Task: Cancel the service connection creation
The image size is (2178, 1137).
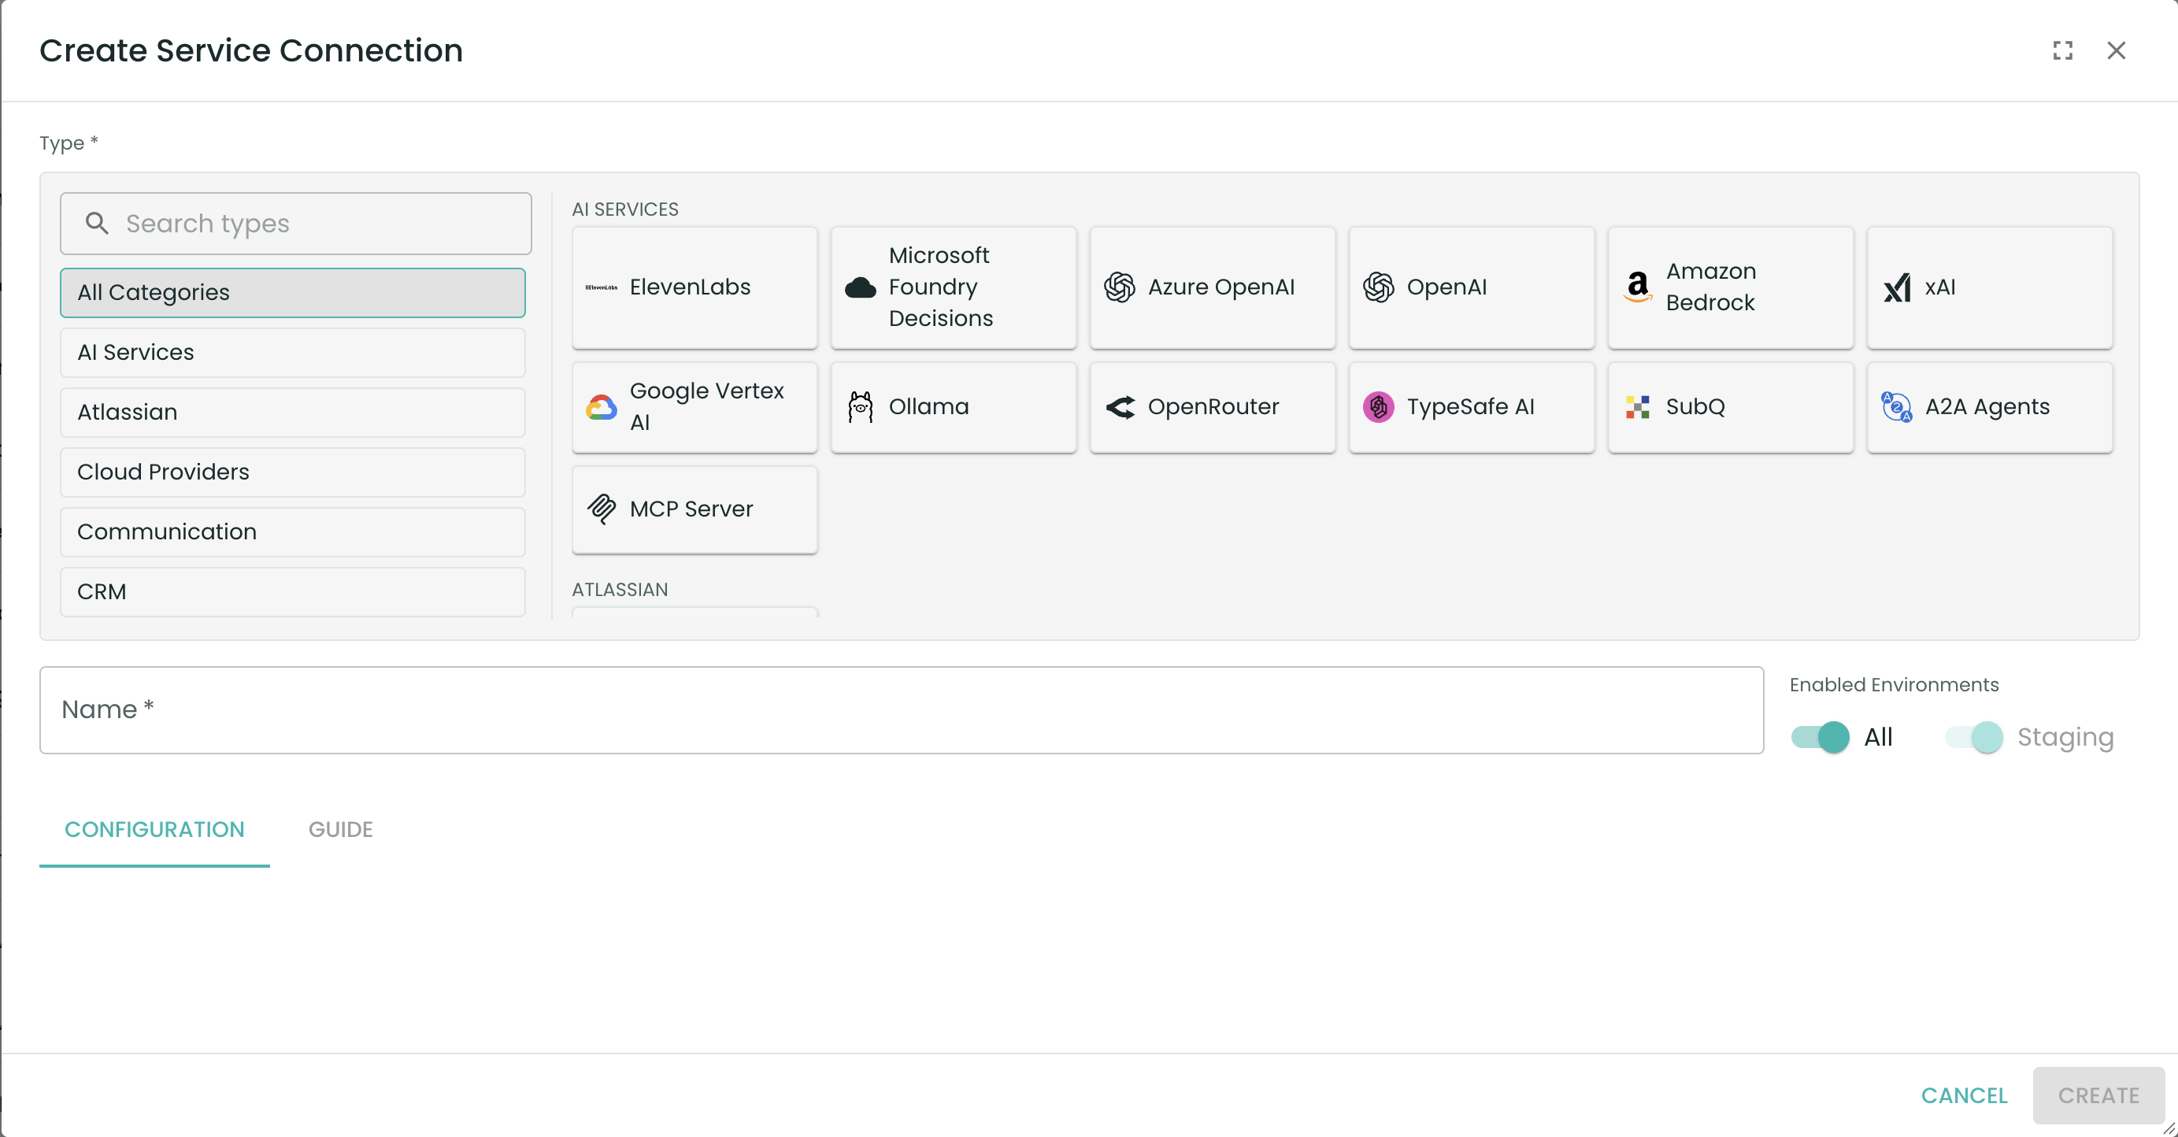Action: 1963,1095
